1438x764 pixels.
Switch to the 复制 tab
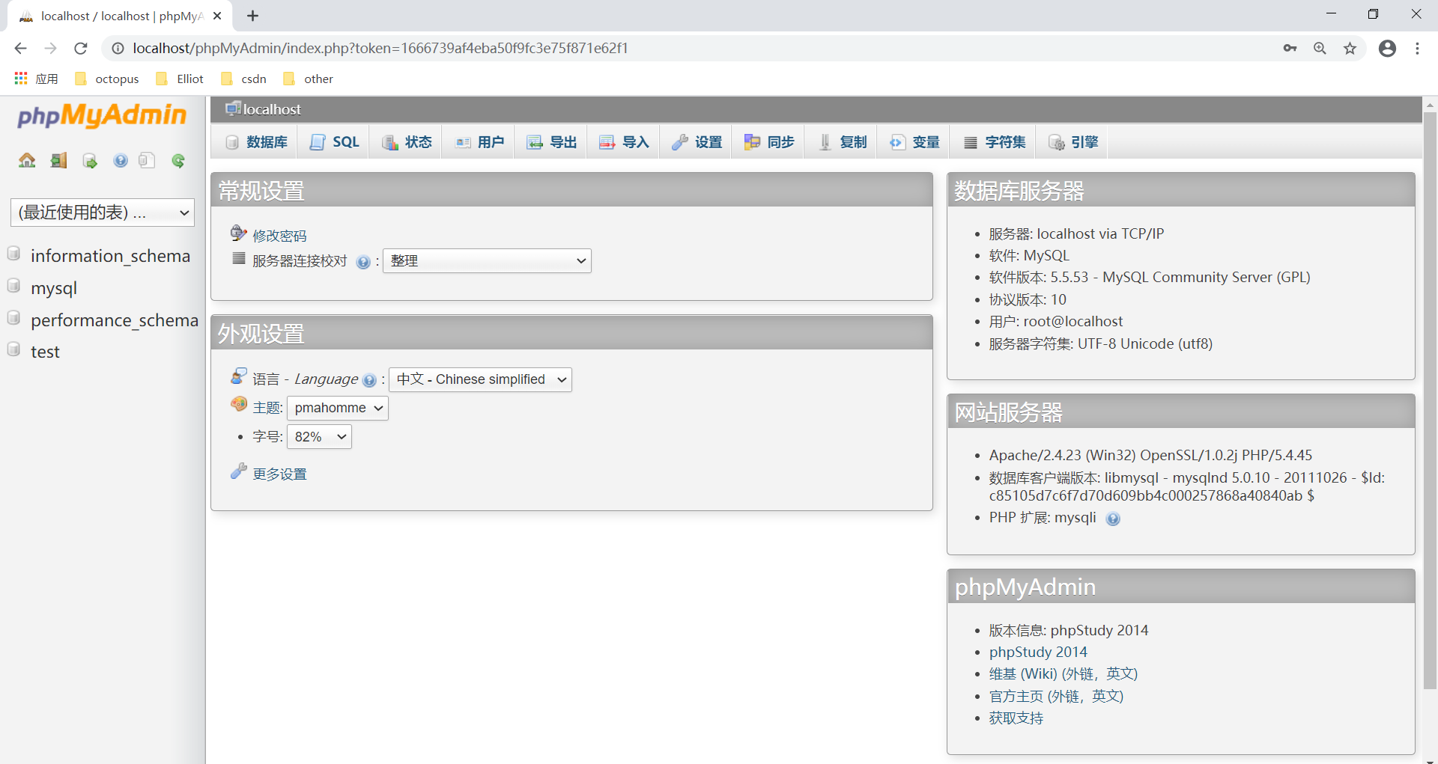click(x=843, y=142)
